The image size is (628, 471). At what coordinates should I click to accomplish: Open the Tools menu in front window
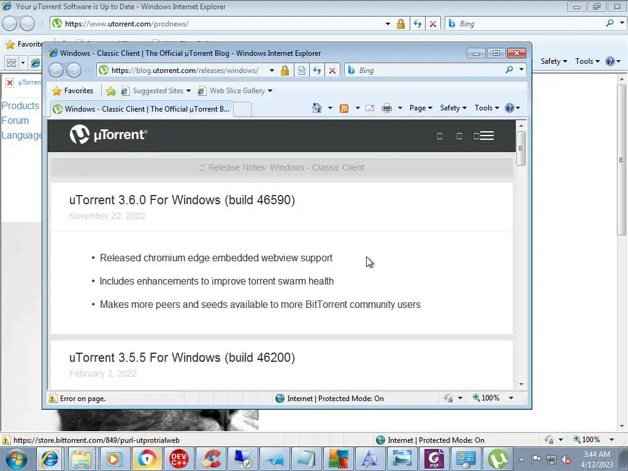486,108
